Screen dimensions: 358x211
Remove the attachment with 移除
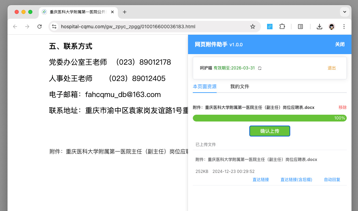(x=342, y=108)
